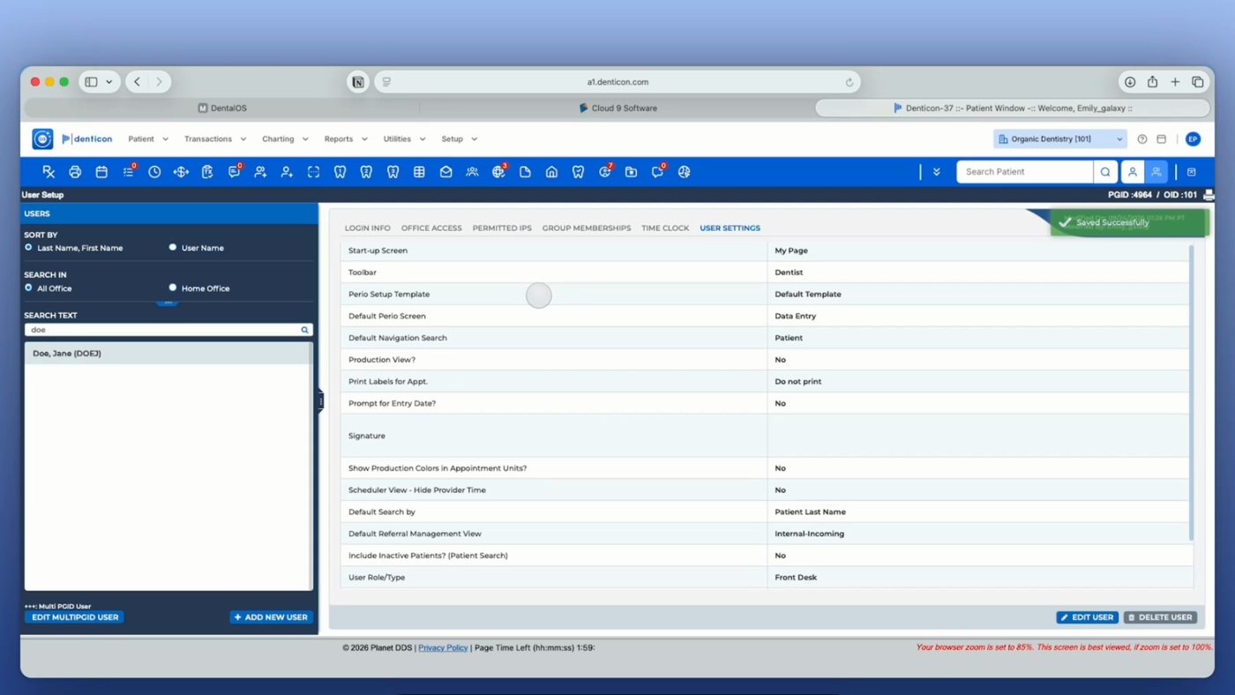Viewport: 1235px width, 695px height.
Task: Click the globe icon with red badge
Action: [499, 172]
